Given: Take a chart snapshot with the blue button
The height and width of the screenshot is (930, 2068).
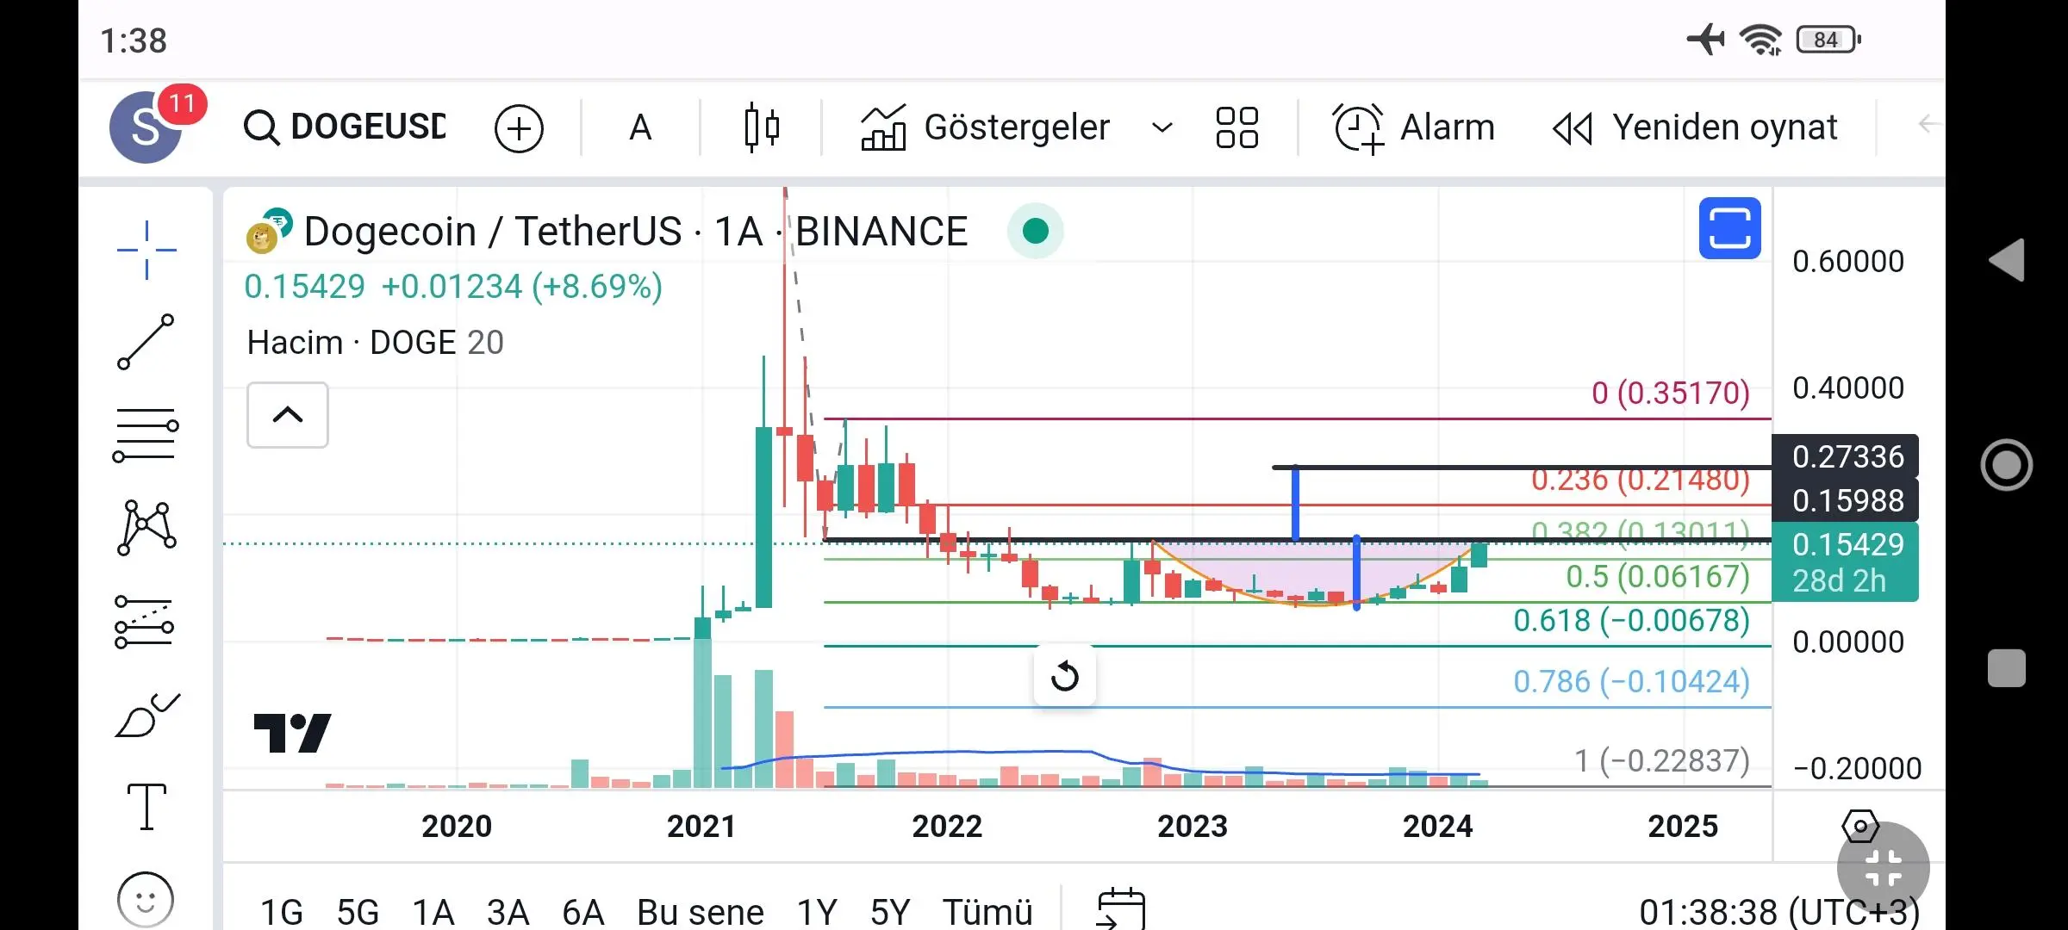Looking at the screenshot, I should 1729,228.
